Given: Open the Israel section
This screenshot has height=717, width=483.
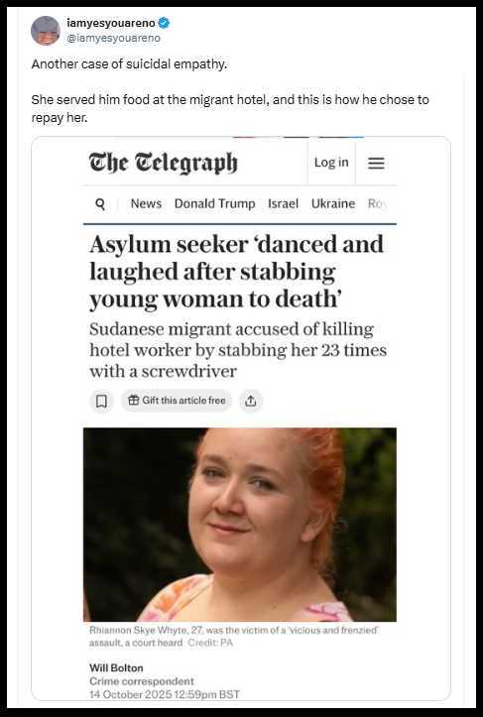Looking at the screenshot, I should pyautogui.click(x=283, y=203).
